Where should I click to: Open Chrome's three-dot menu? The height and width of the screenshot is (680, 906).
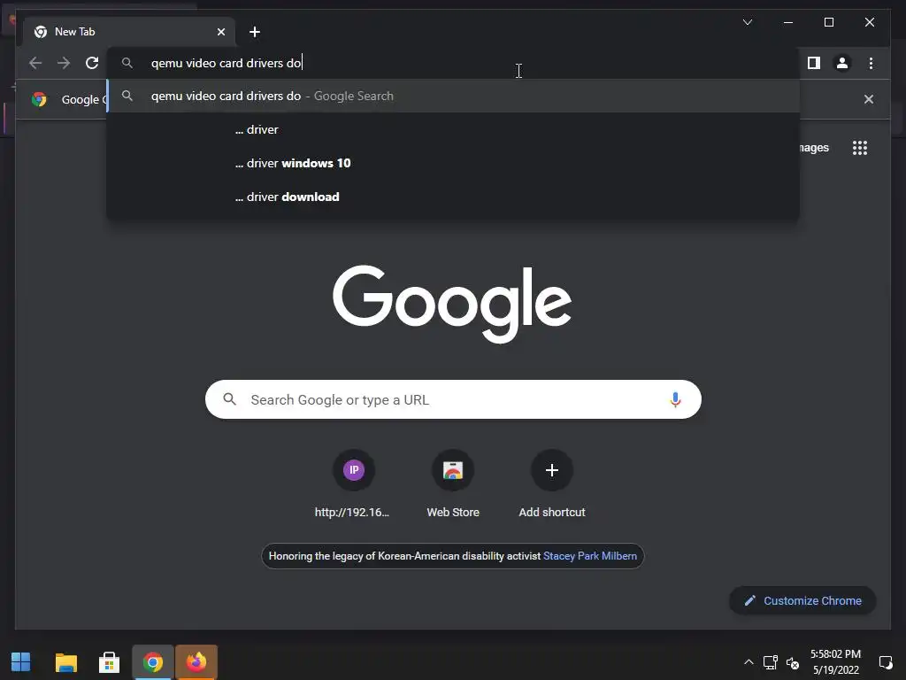click(871, 63)
